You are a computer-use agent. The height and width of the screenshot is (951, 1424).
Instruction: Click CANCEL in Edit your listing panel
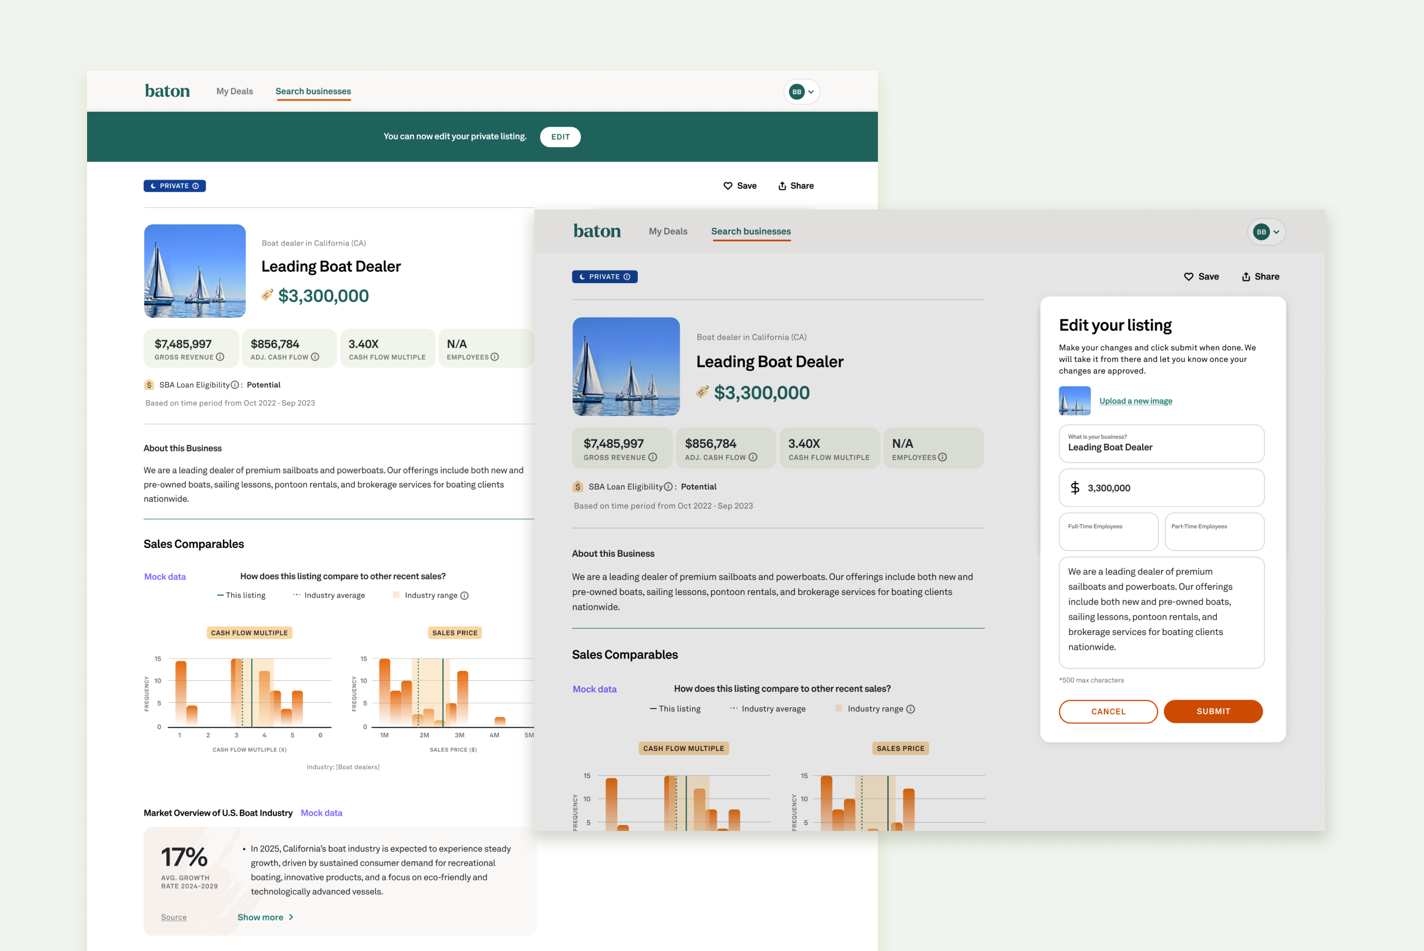click(x=1107, y=711)
